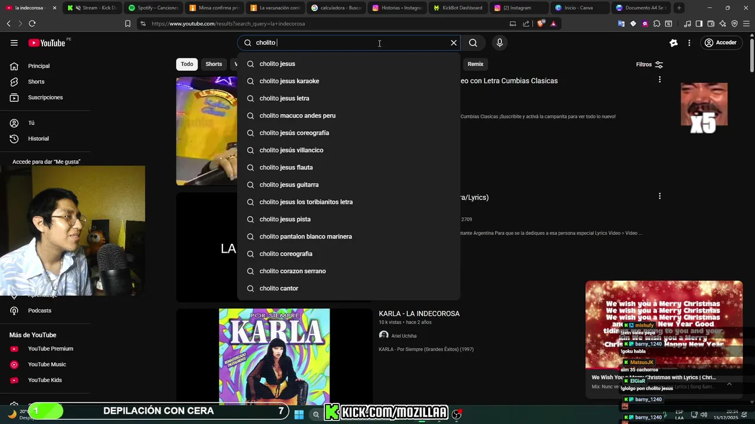Open YouTube Kids link
This screenshot has width=755, height=424.
click(x=45, y=380)
